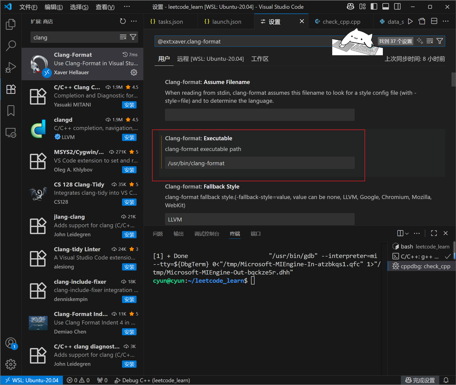Open the 编辑(E) menu
This screenshot has height=385, width=456.
54,7
